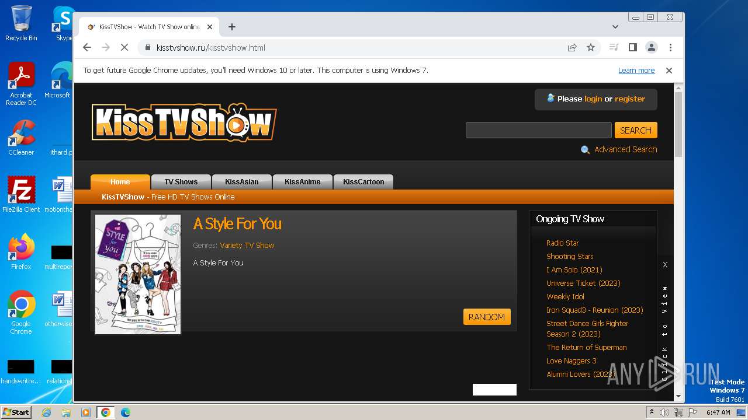The image size is (748, 420).
Task: Show hidden system tray icons arrow
Action: tap(652, 412)
